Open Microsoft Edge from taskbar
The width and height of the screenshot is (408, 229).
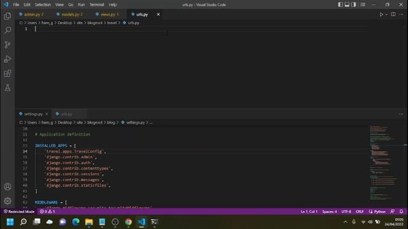(x=76, y=222)
